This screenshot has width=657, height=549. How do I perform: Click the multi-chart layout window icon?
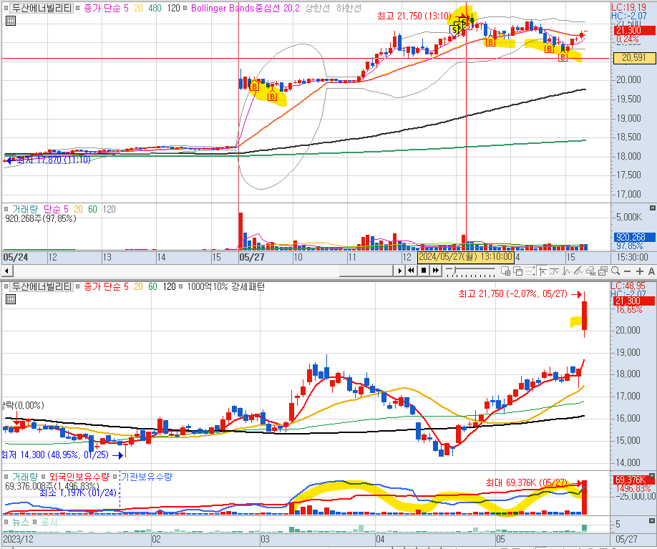[x=506, y=271]
